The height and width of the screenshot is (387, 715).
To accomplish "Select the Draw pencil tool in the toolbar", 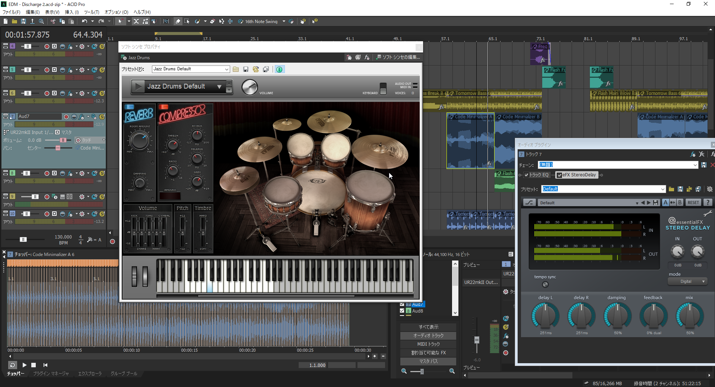I will tap(178, 21).
